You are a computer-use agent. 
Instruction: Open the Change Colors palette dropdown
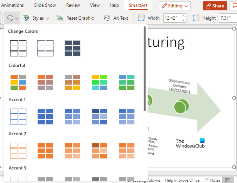pyautogui.click(x=12, y=18)
